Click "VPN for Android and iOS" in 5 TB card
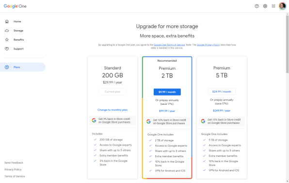 (224, 170)
